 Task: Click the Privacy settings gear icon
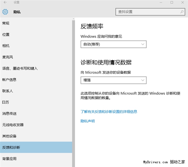pos(5,12)
